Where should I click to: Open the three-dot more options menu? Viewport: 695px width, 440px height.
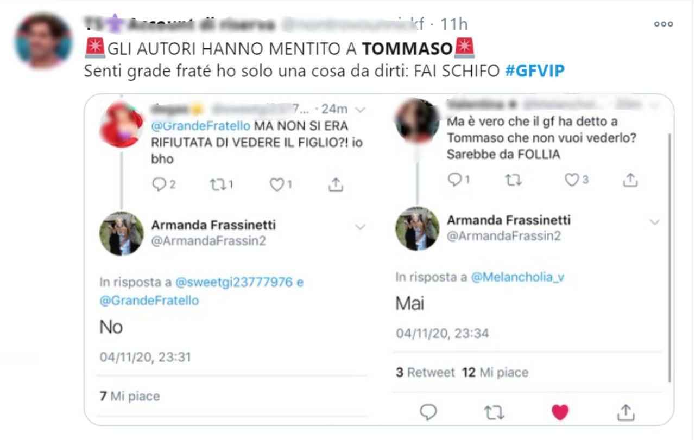pos(663,24)
